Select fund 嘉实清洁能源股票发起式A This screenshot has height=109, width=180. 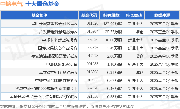pyautogui.click(x=54, y=56)
